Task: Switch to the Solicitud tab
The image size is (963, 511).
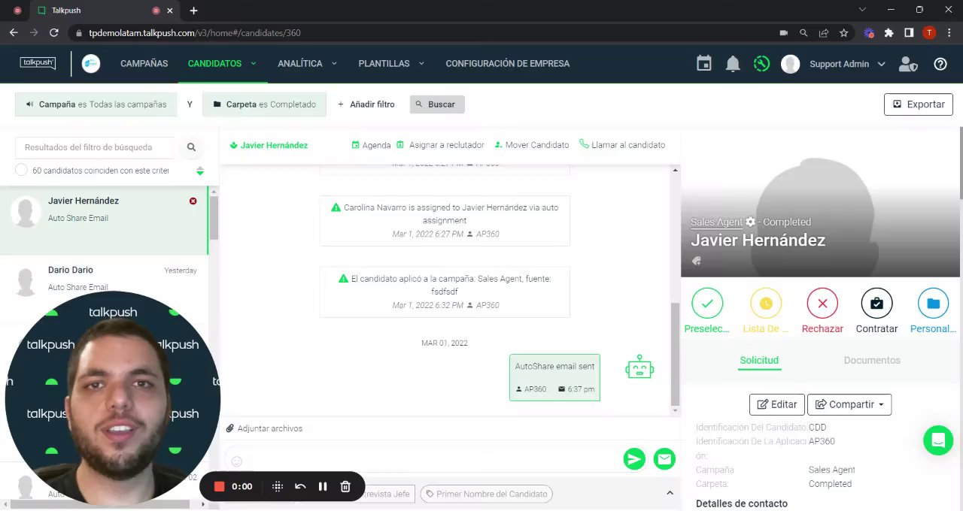Action: pos(759,361)
